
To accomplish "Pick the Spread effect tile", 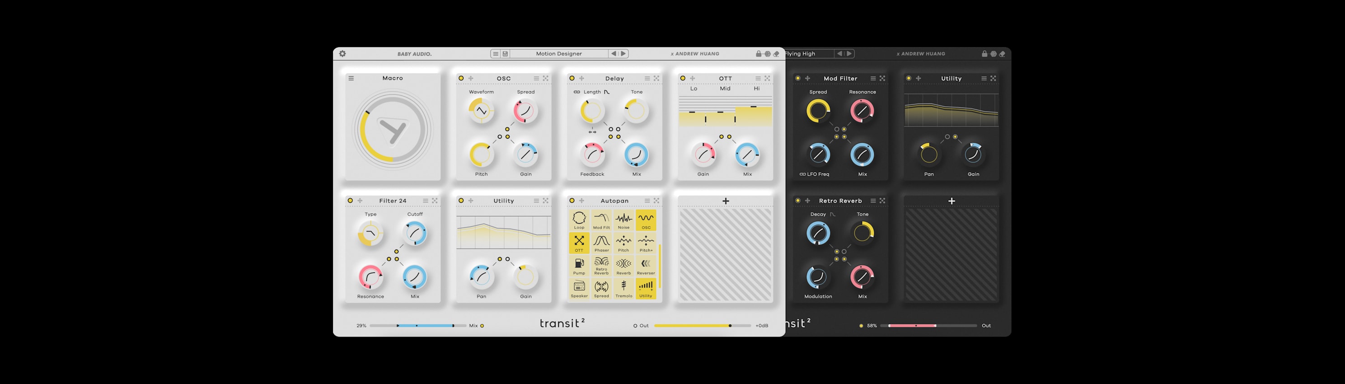I will (x=601, y=289).
